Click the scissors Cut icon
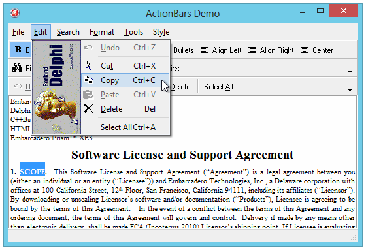 (x=88, y=66)
